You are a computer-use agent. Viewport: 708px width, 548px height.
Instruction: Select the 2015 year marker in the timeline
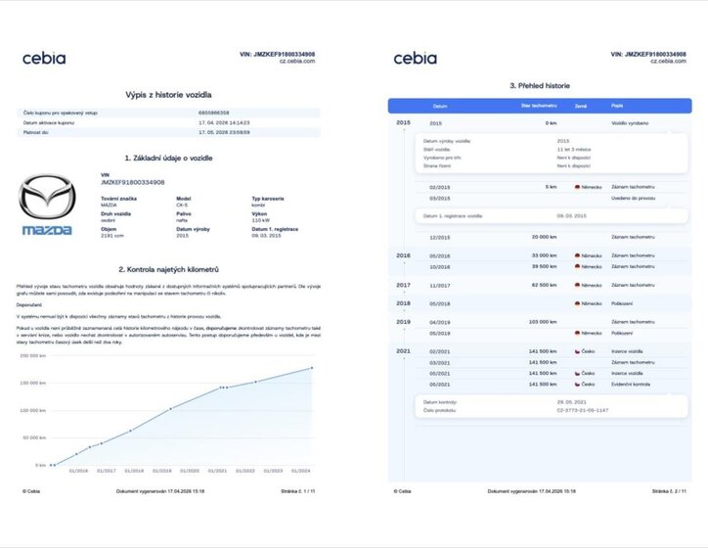click(403, 123)
